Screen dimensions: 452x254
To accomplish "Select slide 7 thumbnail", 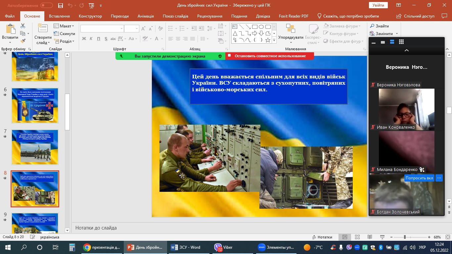I will (35, 147).
